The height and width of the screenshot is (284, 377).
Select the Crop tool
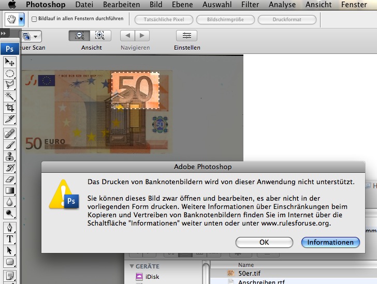[10, 108]
